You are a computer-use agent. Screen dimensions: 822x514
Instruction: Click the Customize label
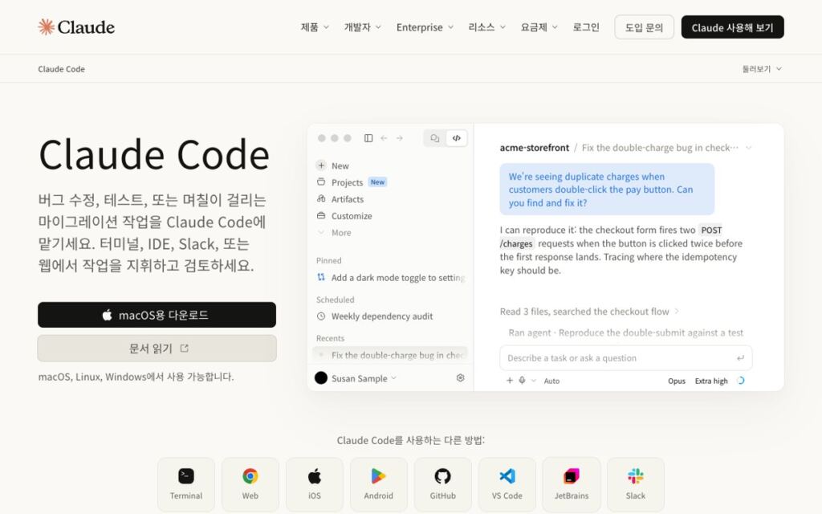(352, 216)
